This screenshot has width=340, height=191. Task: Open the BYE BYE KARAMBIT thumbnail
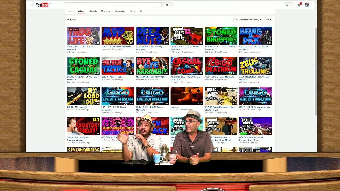pos(152,66)
